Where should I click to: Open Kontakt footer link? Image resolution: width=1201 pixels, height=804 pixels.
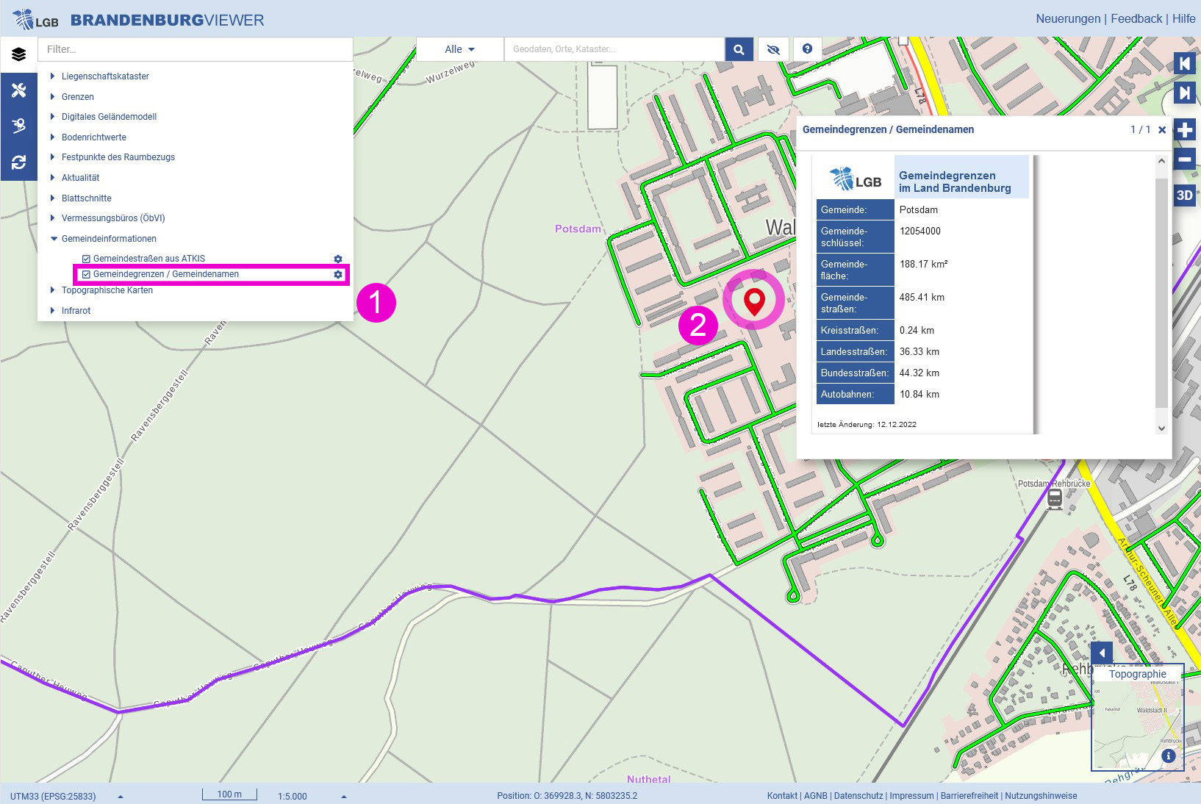coord(782,796)
